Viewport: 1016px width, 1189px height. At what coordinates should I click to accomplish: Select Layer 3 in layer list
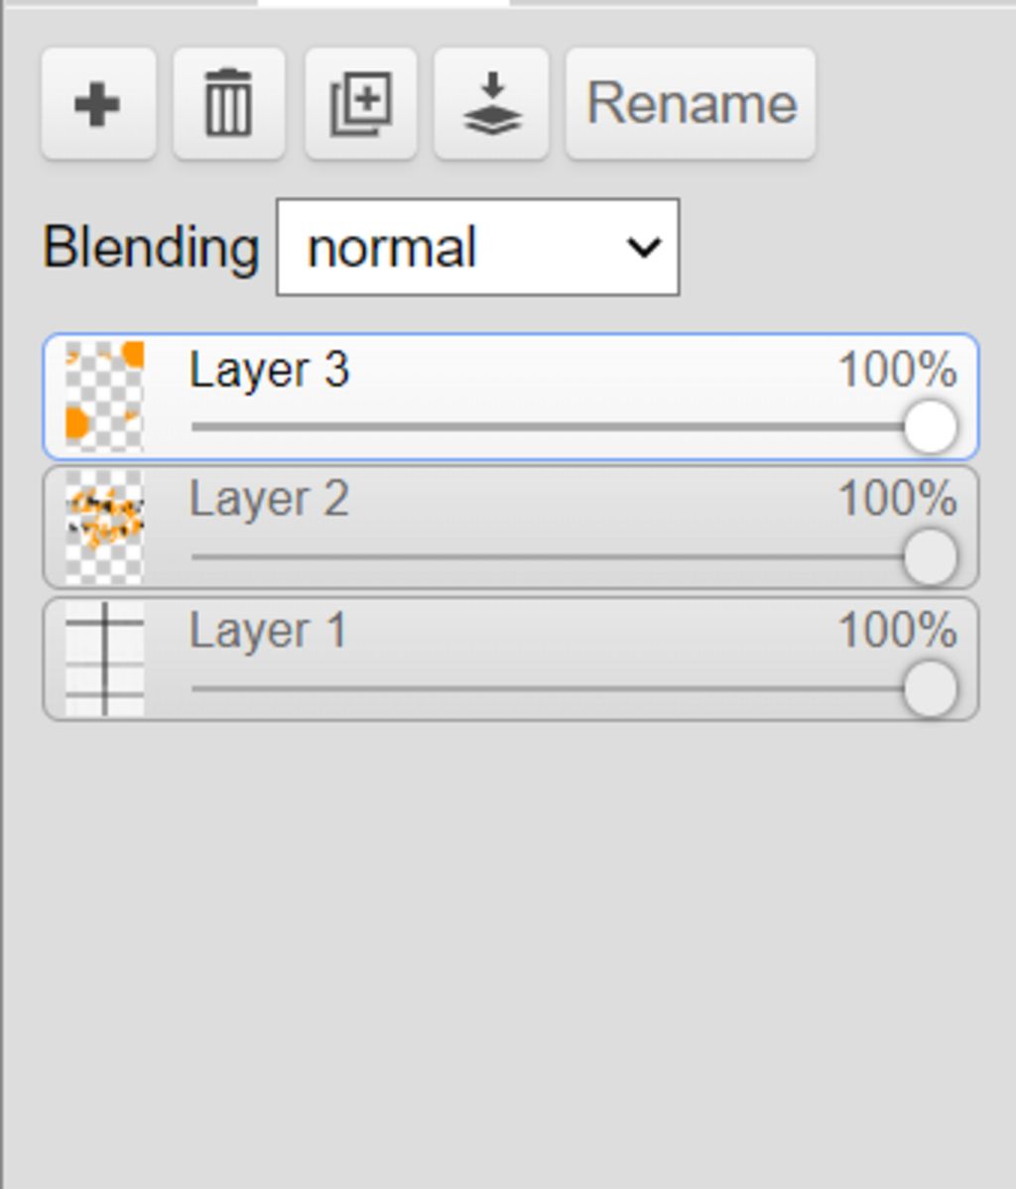click(511, 397)
